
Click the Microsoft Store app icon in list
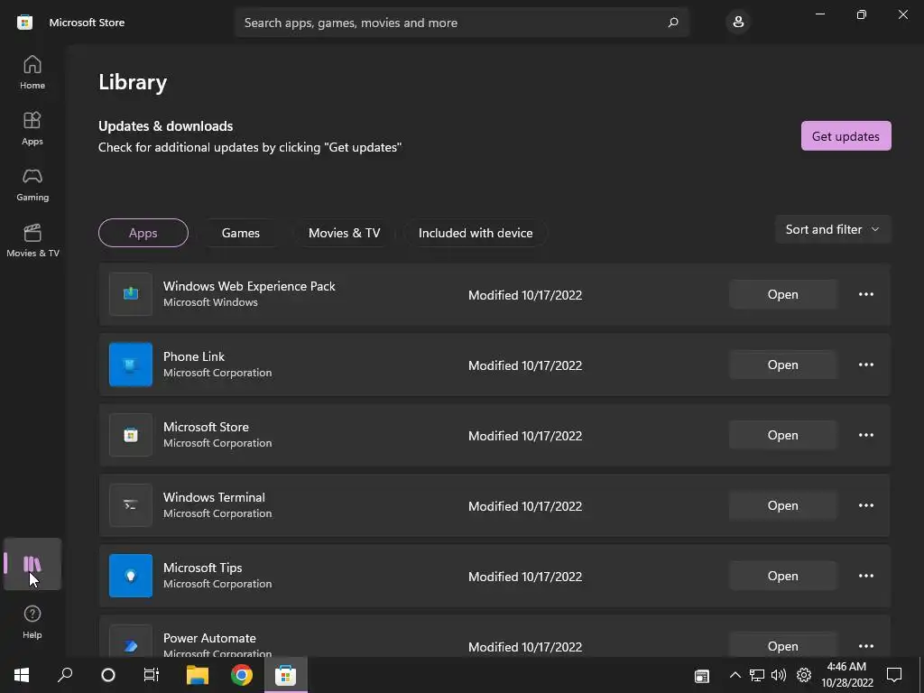pos(131,435)
